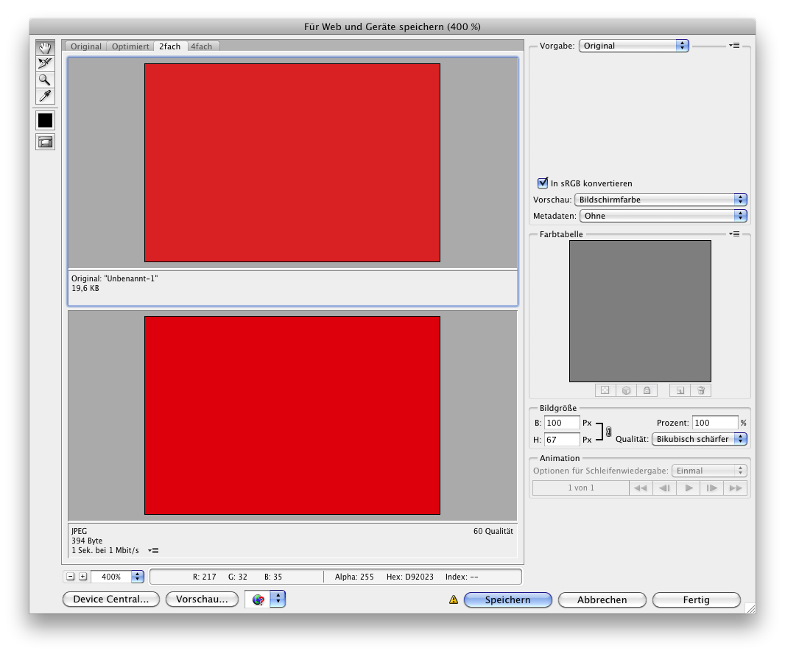Click the new color icon in Farbtabelle
Image resolution: width=785 pixels, height=654 pixels.
coord(680,390)
